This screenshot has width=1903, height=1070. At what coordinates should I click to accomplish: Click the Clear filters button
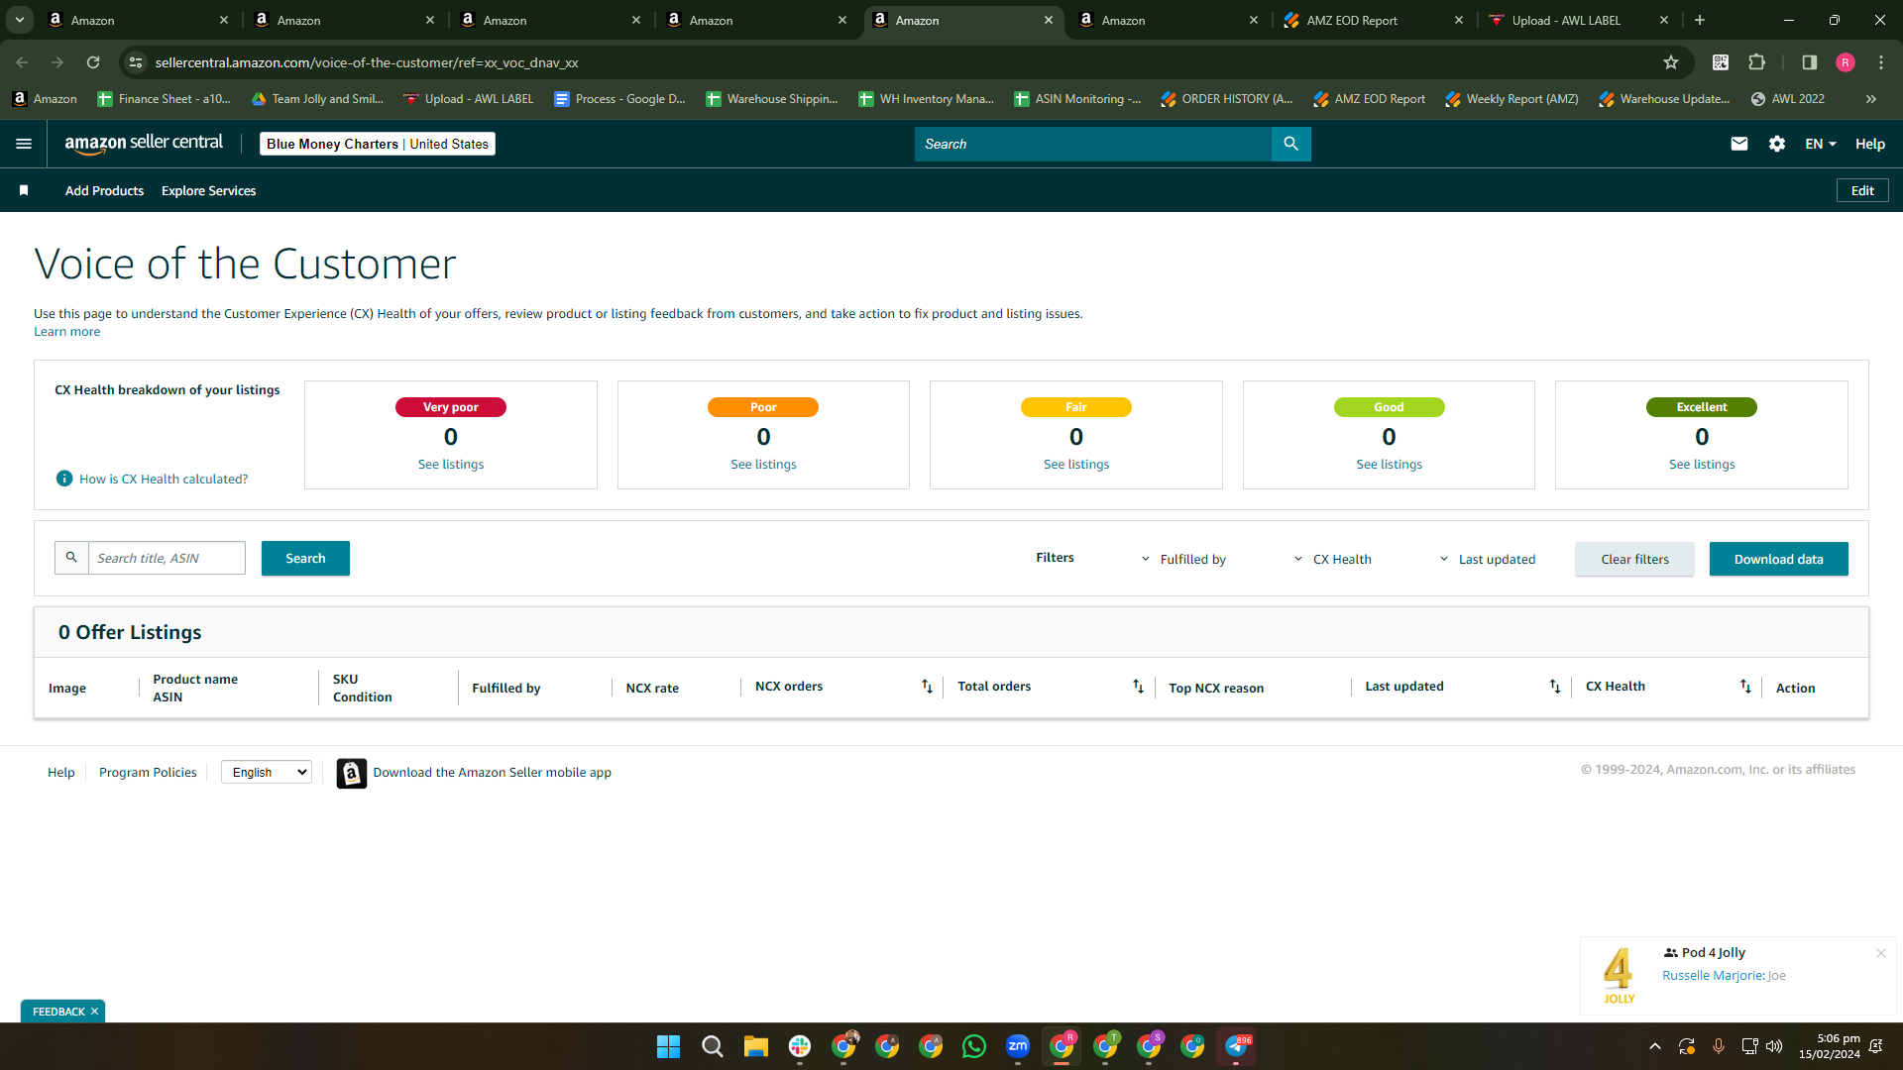click(x=1634, y=560)
